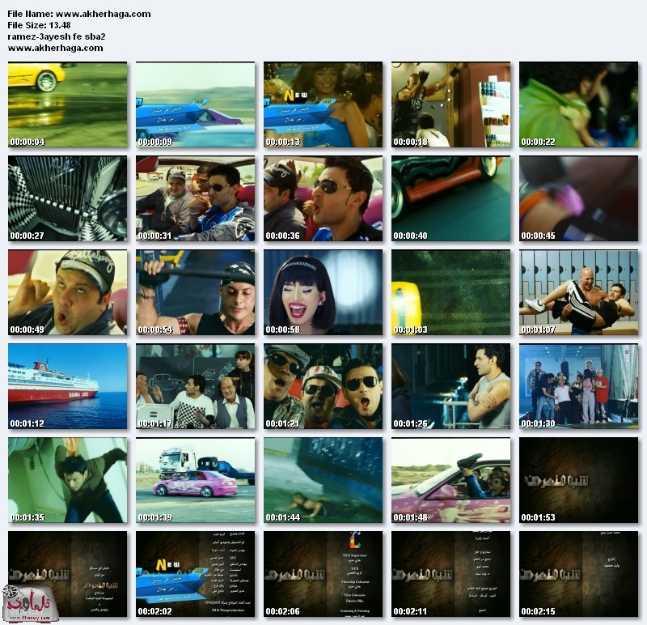Select the three shouting men at 00:01:21
This screenshot has height=625, width=647.
click(323, 386)
